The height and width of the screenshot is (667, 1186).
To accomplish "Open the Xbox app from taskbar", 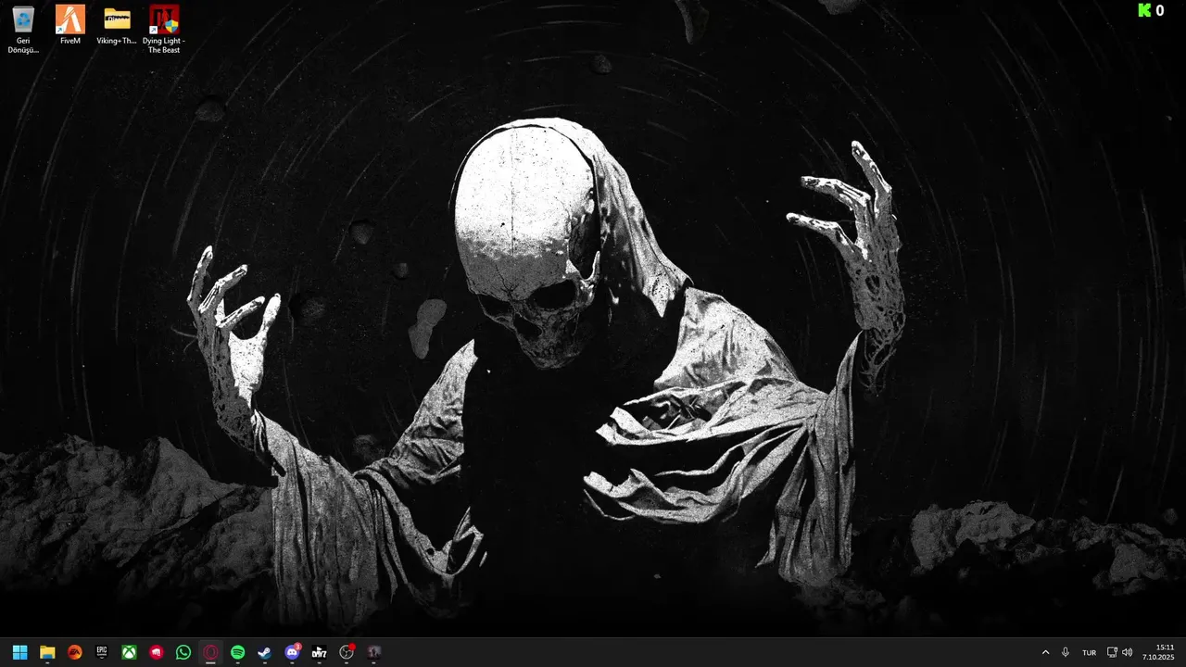I will pyautogui.click(x=130, y=652).
